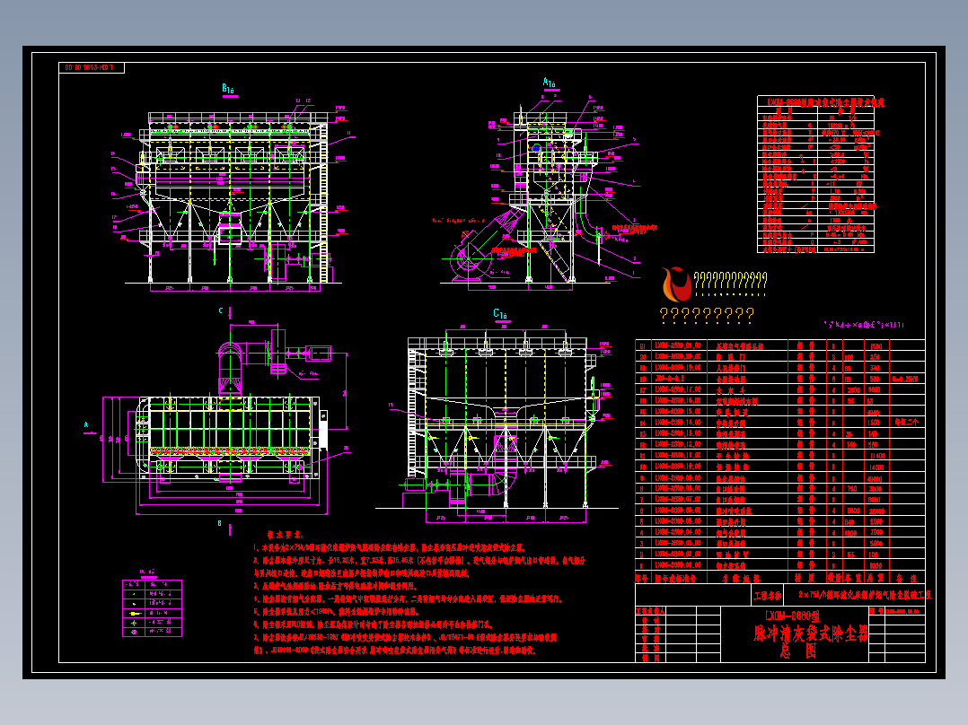
Task: Click the yellow ladder on the B-direction view's right side
Action: pyautogui.click(x=323, y=203)
